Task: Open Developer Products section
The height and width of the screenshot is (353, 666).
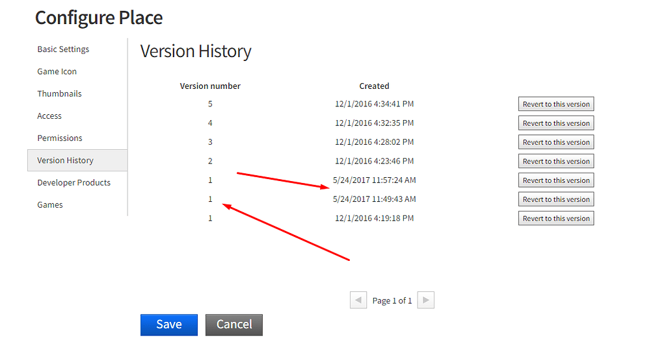Action: pos(74,182)
